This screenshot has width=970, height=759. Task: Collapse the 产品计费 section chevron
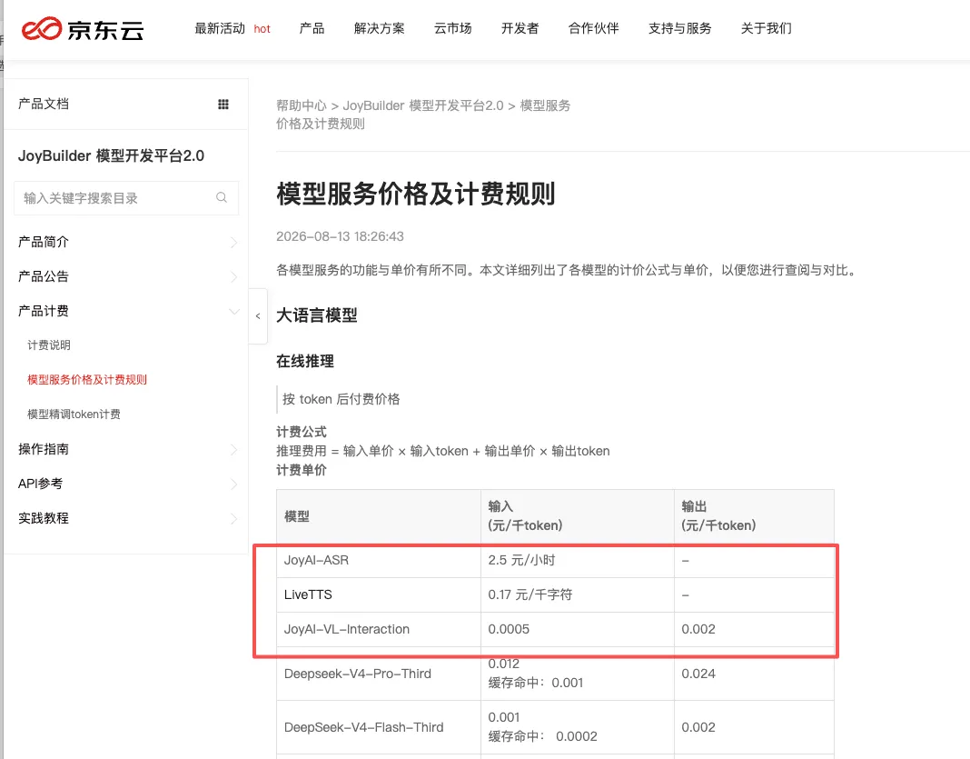tap(233, 312)
